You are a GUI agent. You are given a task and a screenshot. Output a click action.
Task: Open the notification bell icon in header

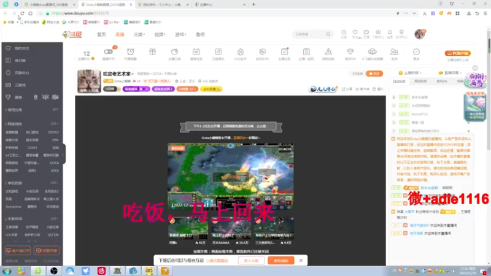pos(390,33)
